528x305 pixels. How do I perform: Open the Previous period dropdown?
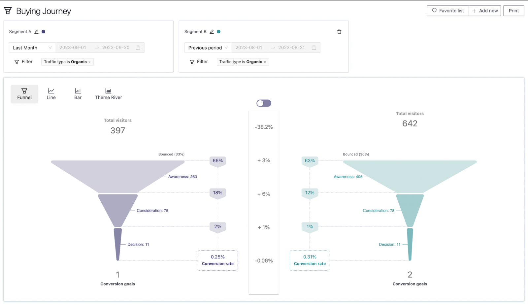click(207, 48)
